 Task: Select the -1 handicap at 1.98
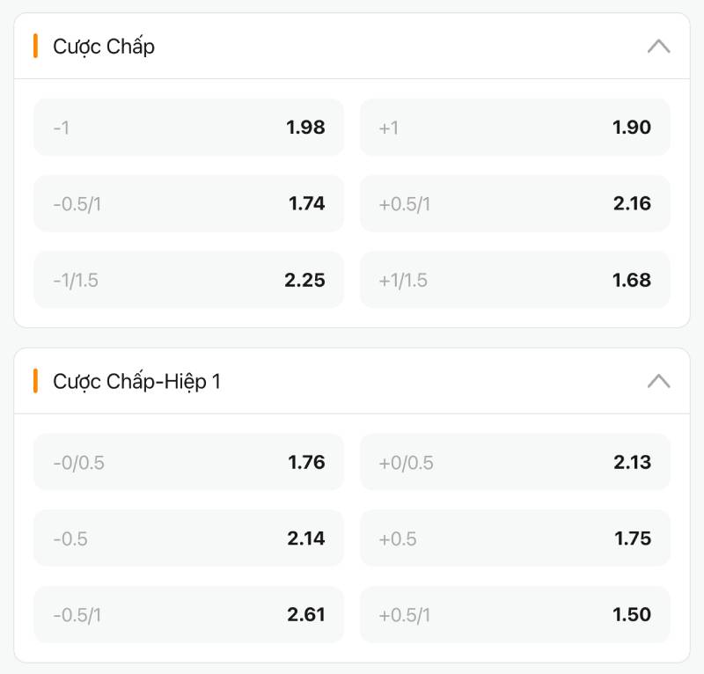pos(188,128)
